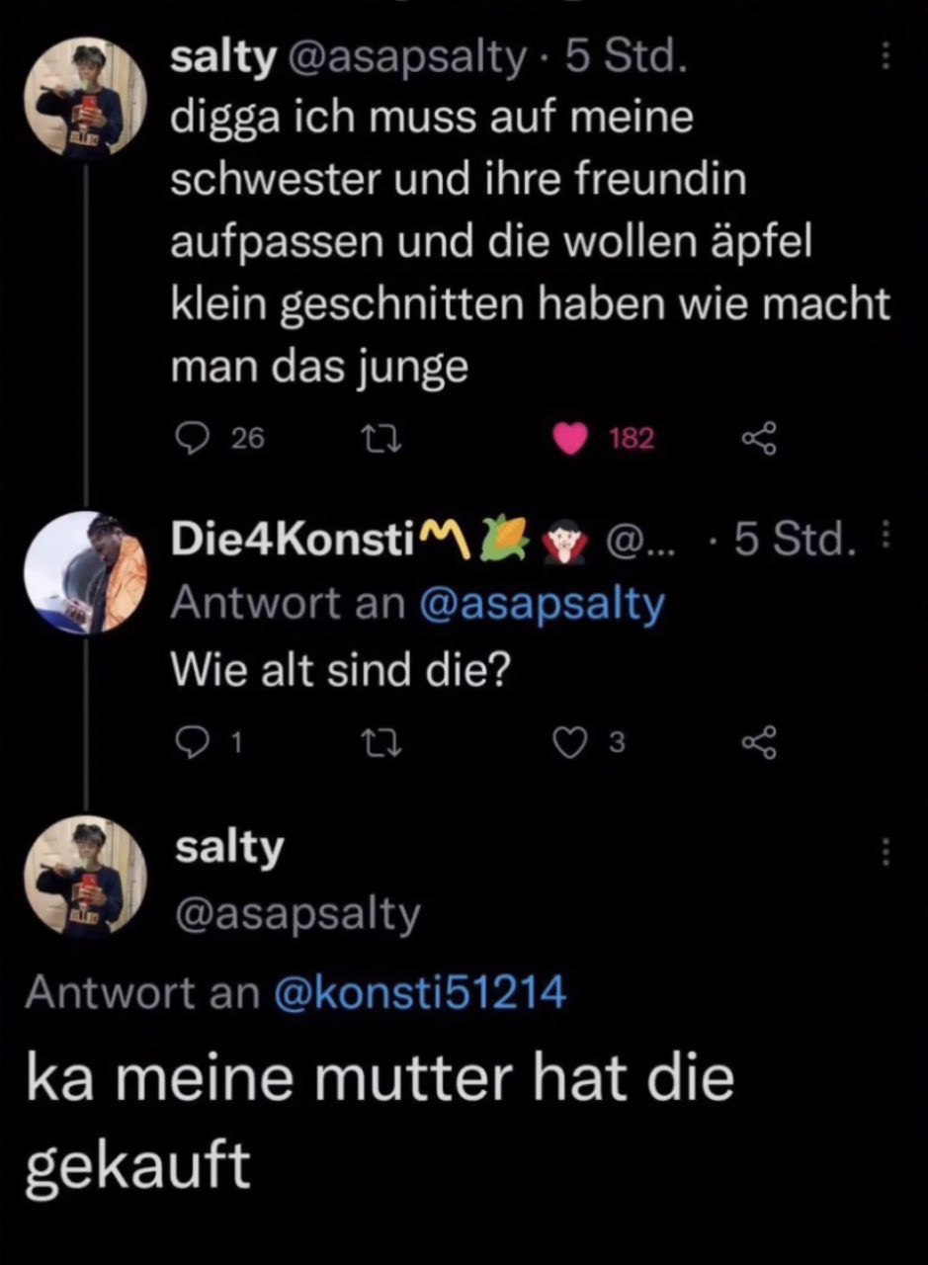Screen dimensions: 928x1265
Task: Share salty's tweet about cutting apples
Action: [x=758, y=438]
